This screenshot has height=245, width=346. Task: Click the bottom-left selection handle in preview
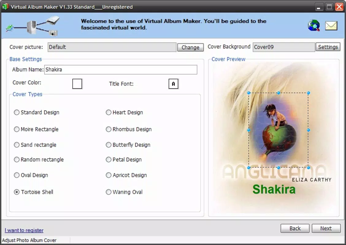pyautogui.click(x=249, y=168)
